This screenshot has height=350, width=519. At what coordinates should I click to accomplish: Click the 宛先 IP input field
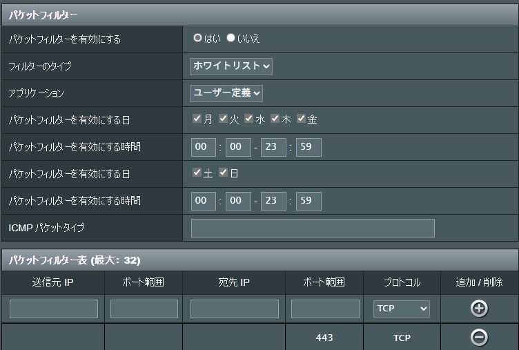[235, 309]
